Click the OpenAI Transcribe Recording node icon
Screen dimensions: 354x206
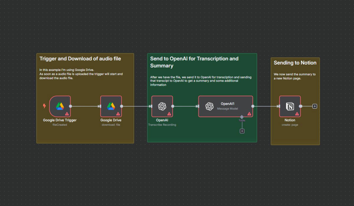(x=162, y=106)
